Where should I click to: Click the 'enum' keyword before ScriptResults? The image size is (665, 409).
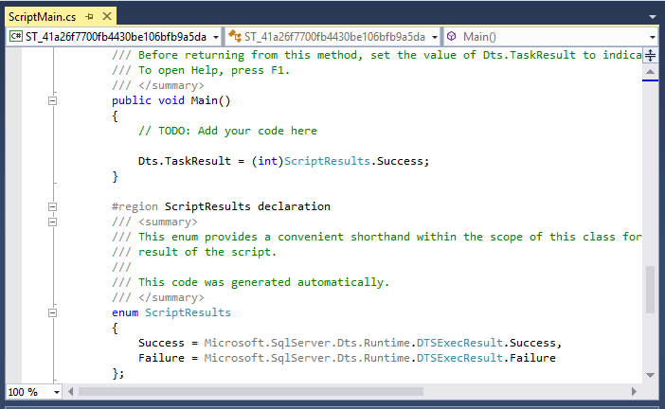tap(125, 312)
